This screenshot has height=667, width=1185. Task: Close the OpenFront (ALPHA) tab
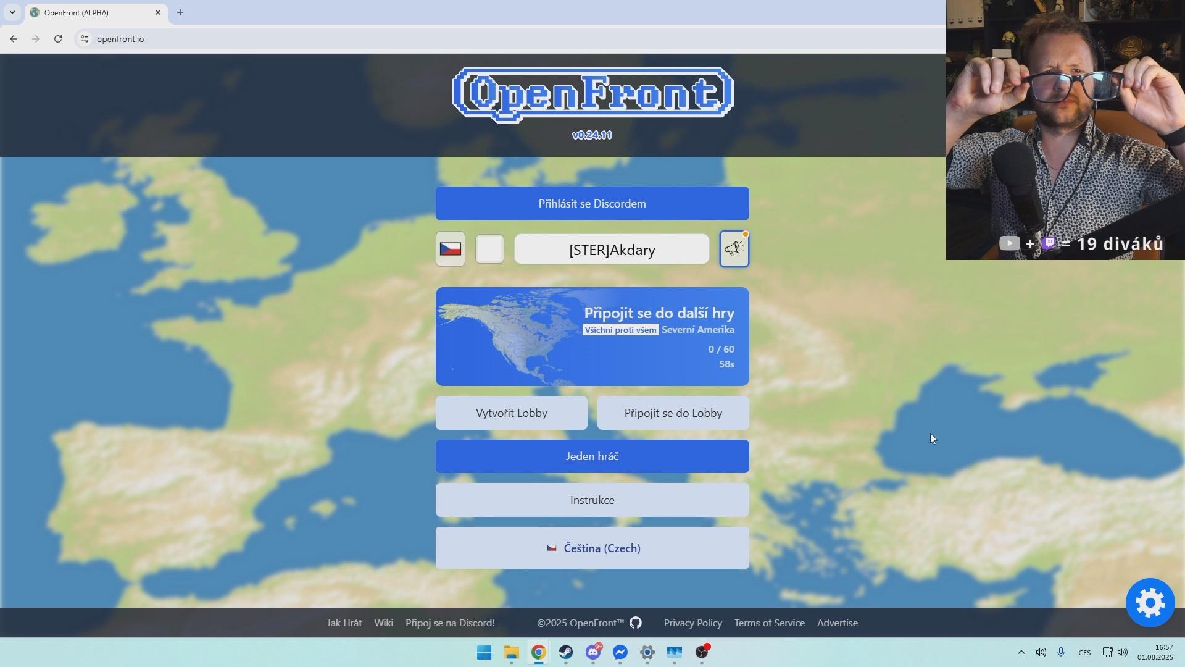coord(158,12)
